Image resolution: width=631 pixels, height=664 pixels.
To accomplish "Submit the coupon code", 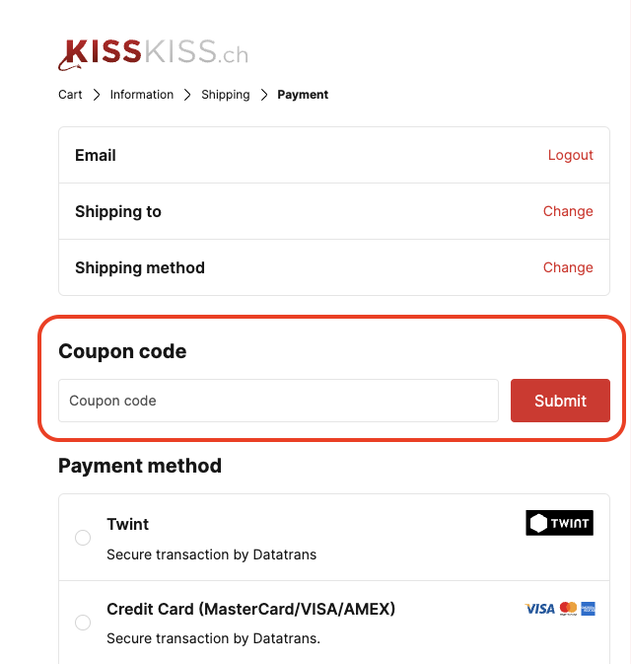I will click(x=560, y=401).
